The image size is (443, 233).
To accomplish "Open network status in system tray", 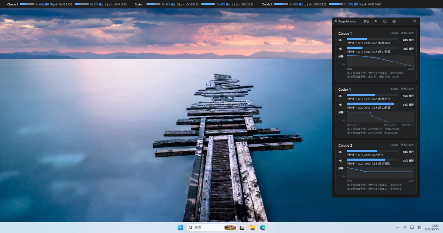I will click(412, 227).
